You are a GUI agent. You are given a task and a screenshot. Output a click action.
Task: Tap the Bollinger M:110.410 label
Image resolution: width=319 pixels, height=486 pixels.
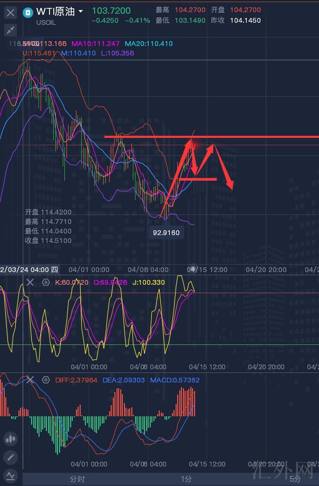79,53
